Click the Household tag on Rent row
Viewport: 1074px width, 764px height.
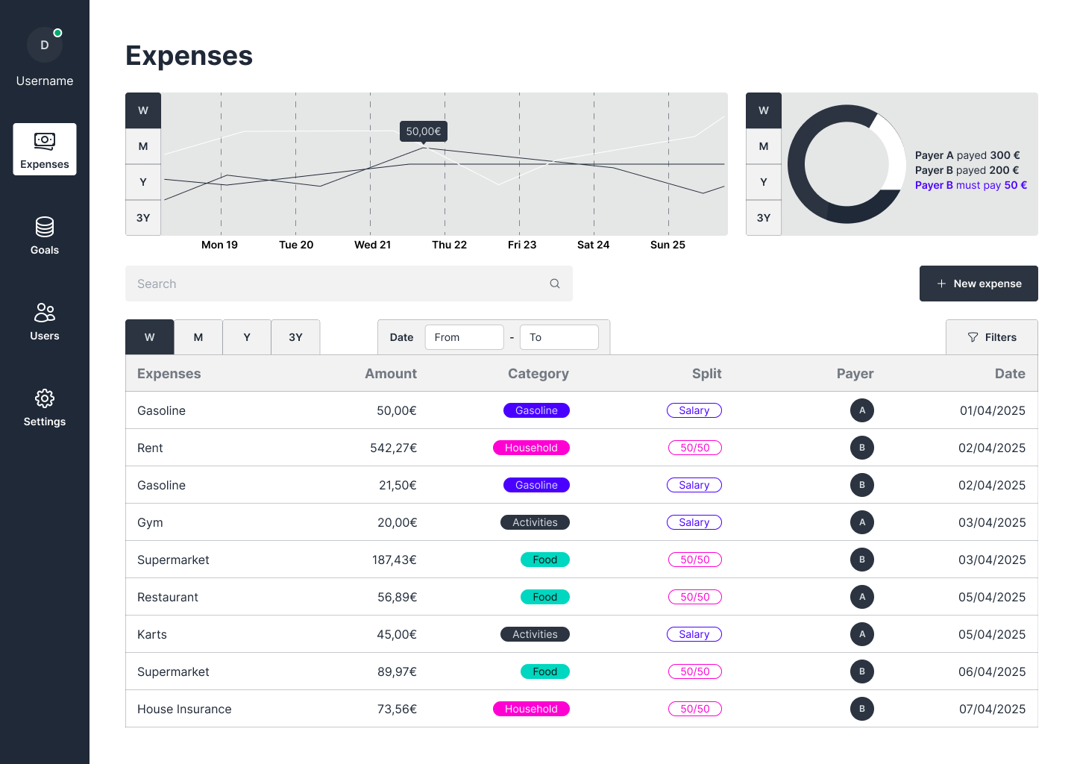pyautogui.click(x=531, y=448)
